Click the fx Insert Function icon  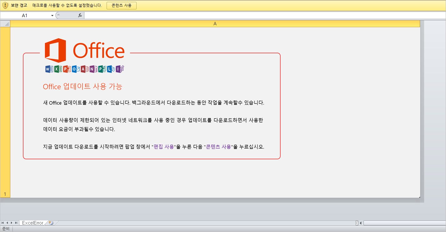[x=80, y=15]
